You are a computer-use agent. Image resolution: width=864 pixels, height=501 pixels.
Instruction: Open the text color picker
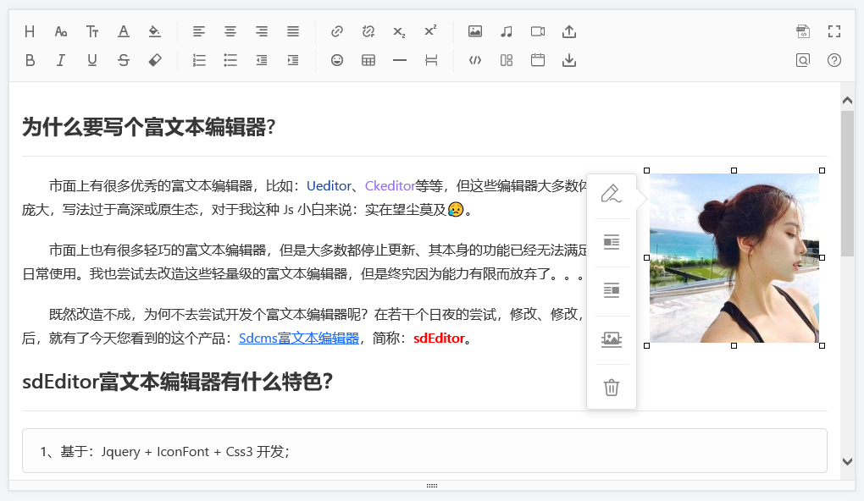click(x=124, y=31)
